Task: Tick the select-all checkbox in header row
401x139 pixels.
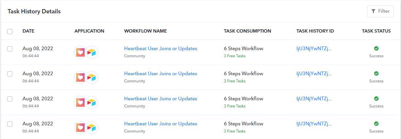Action: coord(10,31)
